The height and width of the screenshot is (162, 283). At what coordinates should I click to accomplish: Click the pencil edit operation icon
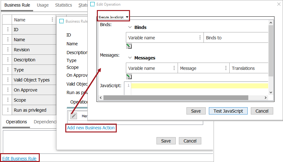[x=74, y=116]
